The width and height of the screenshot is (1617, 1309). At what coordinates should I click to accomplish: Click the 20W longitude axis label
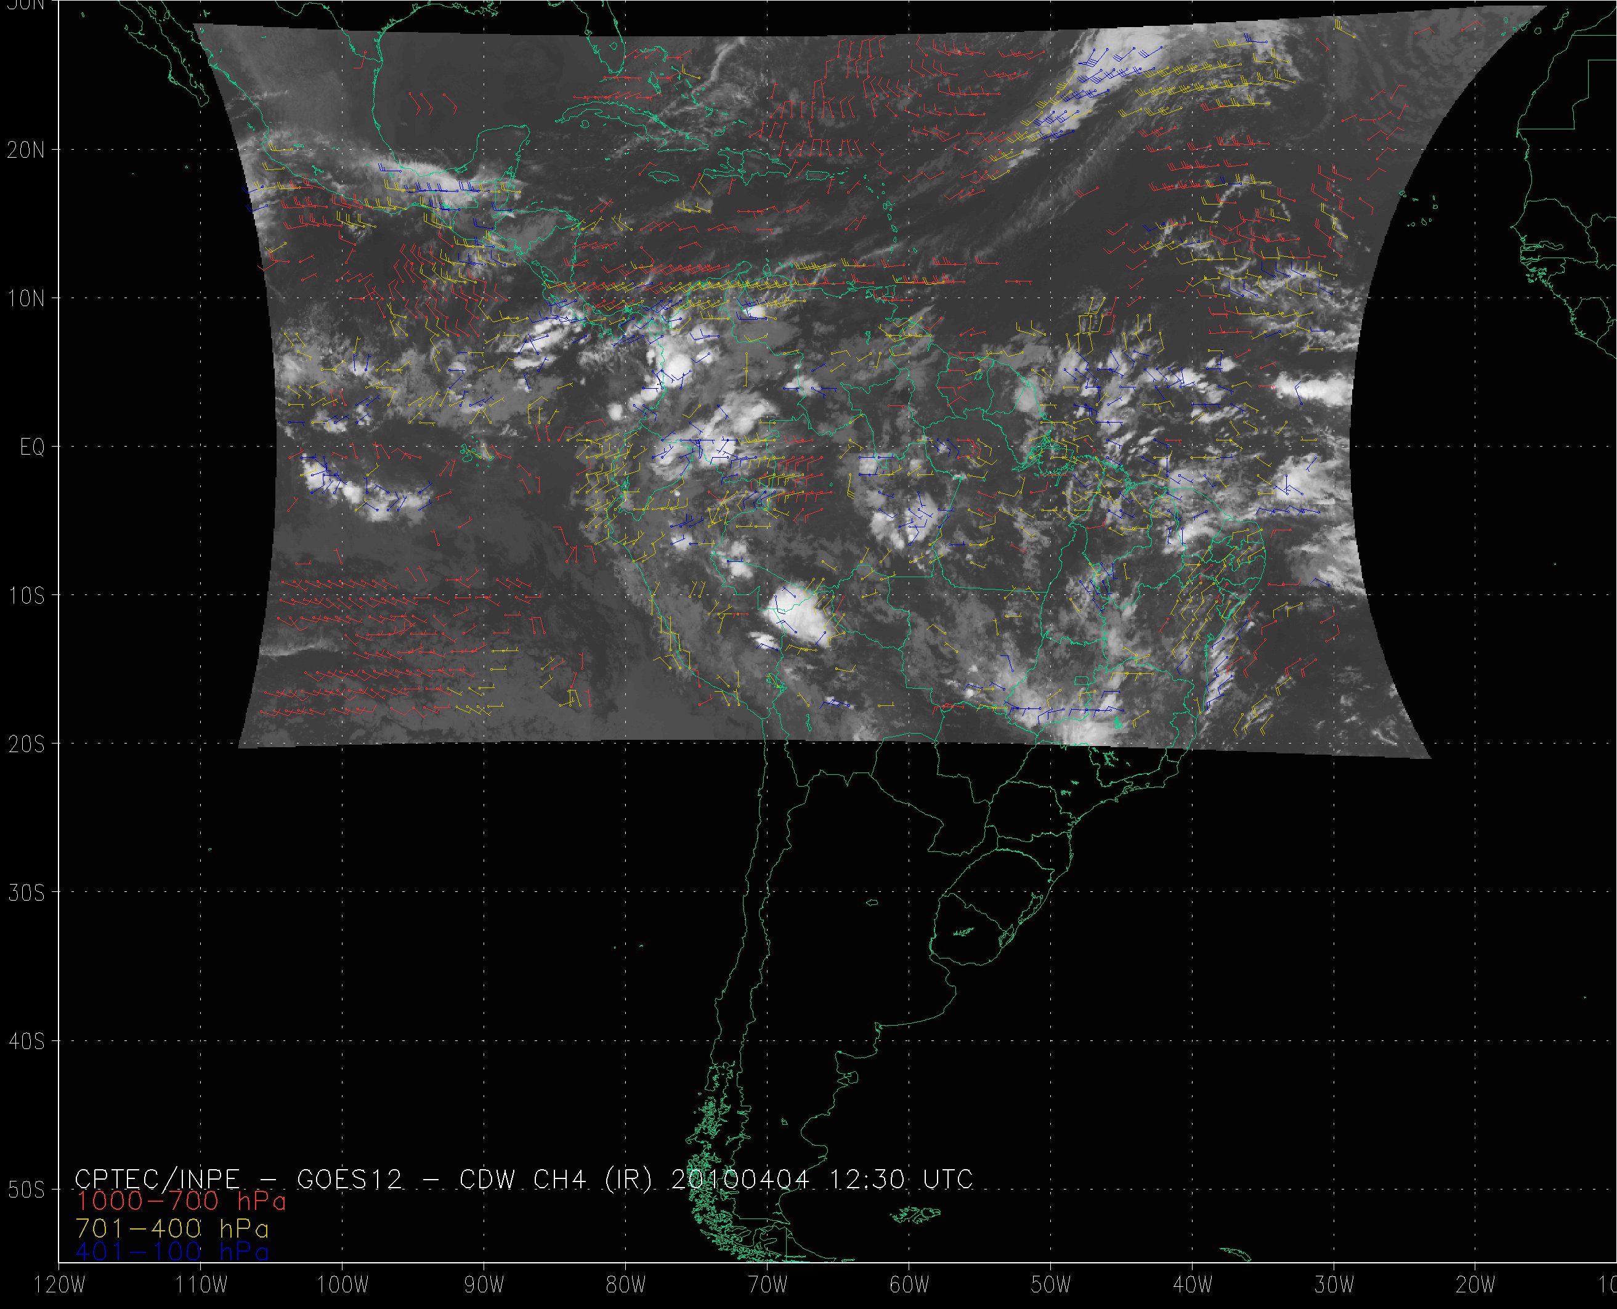[1476, 1285]
